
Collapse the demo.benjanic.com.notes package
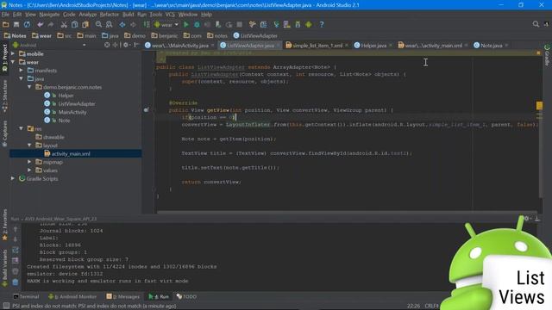[x=29, y=87]
